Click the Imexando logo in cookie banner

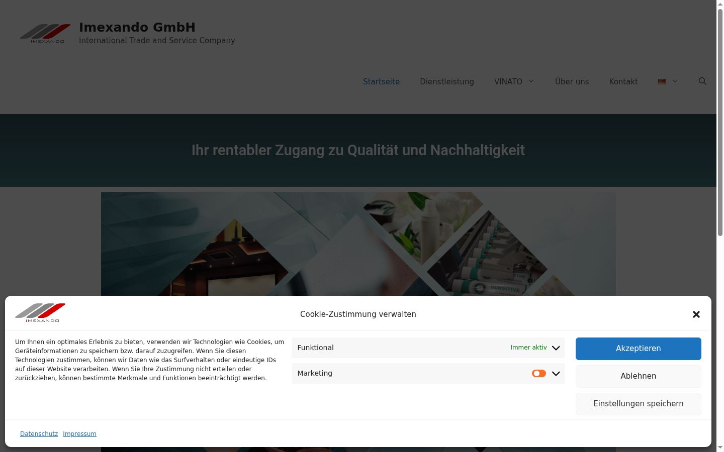click(40, 312)
